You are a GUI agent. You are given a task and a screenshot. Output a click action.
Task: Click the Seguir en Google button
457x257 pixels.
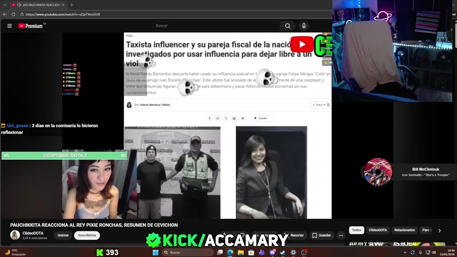(320, 105)
